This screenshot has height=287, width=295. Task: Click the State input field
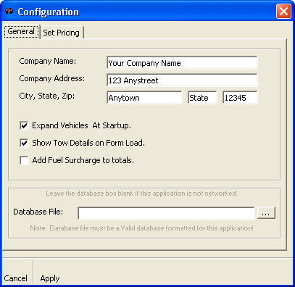tap(202, 98)
